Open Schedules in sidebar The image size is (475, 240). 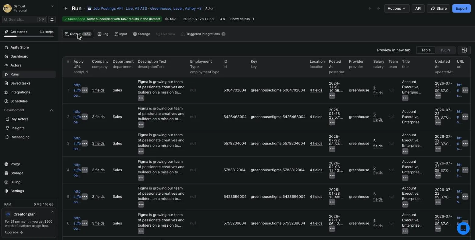[19, 101]
